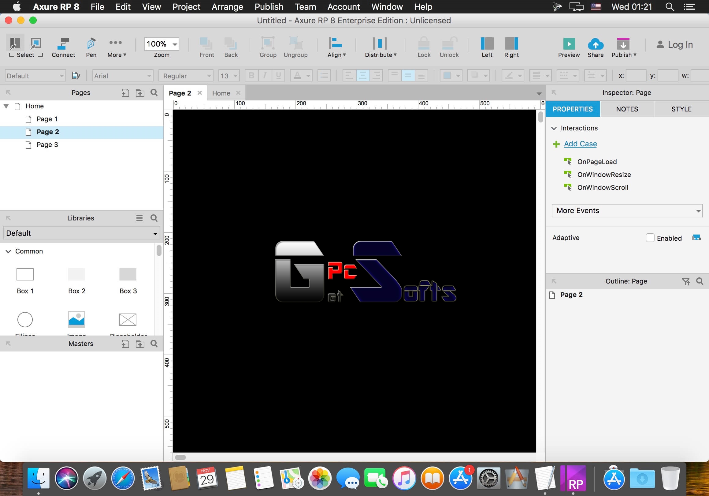The image size is (709, 496).
Task: Select the intersected selection mode tool
Action: (x=15, y=43)
